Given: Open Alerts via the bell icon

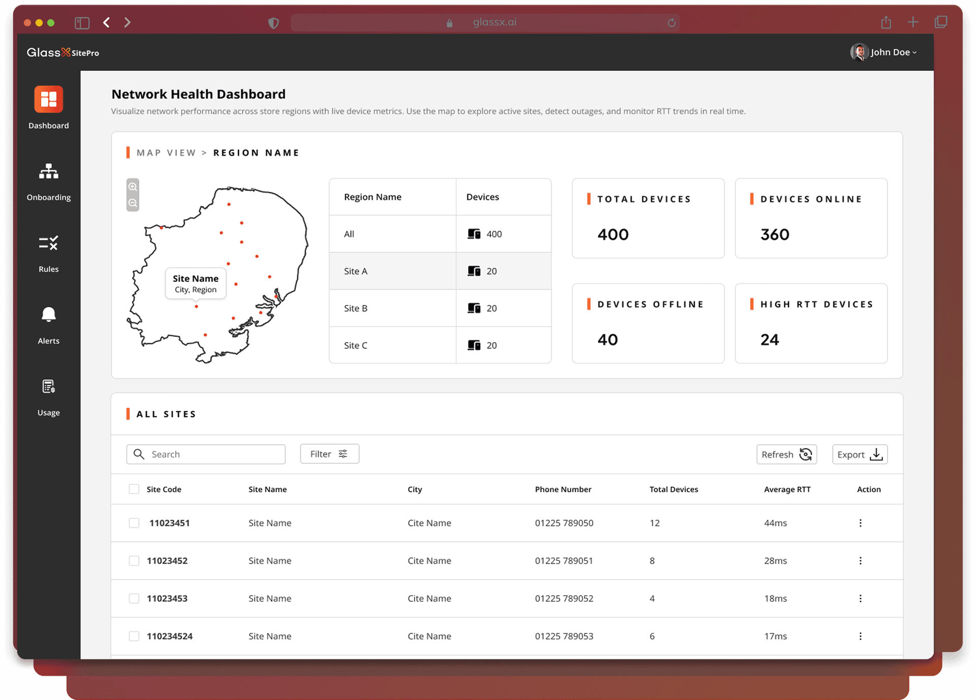Looking at the screenshot, I should pos(48,315).
